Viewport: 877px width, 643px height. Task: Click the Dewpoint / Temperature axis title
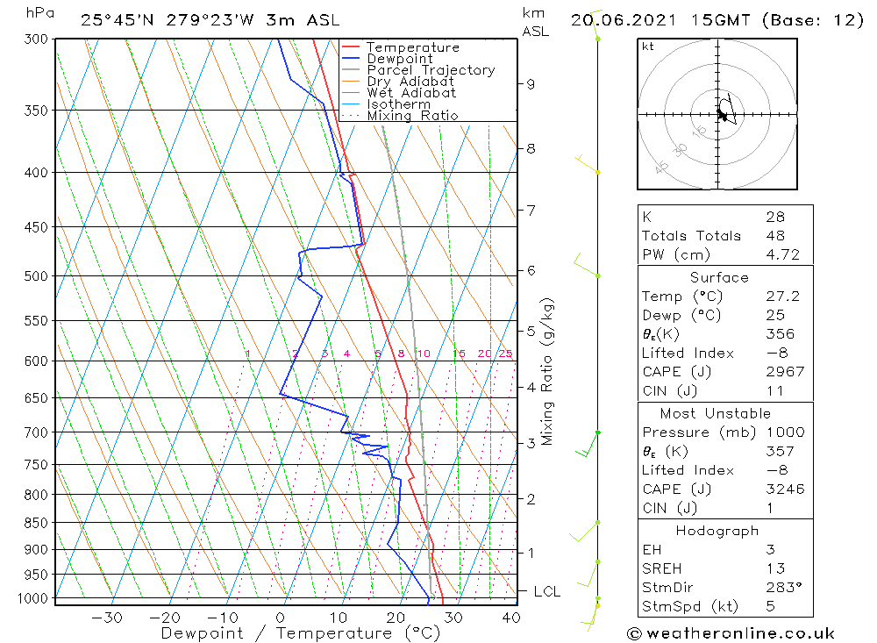(x=300, y=633)
